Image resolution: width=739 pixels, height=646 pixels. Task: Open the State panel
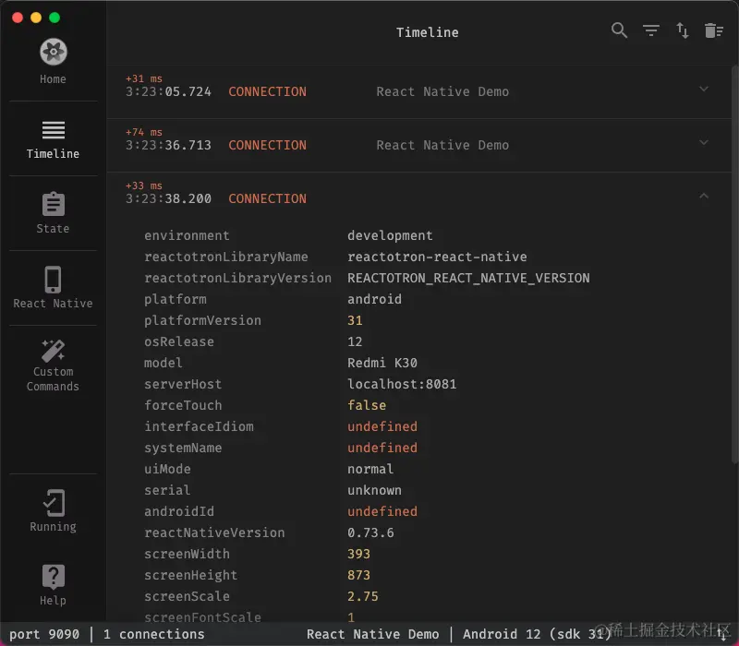pyautogui.click(x=53, y=213)
